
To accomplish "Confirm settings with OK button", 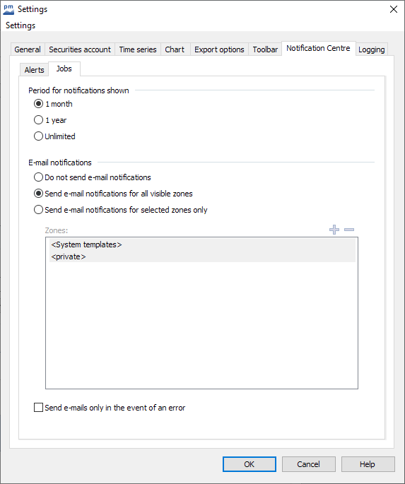I will (x=250, y=464).
